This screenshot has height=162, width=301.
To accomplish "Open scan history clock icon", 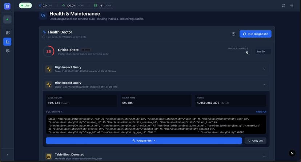I will coord(233,34).
